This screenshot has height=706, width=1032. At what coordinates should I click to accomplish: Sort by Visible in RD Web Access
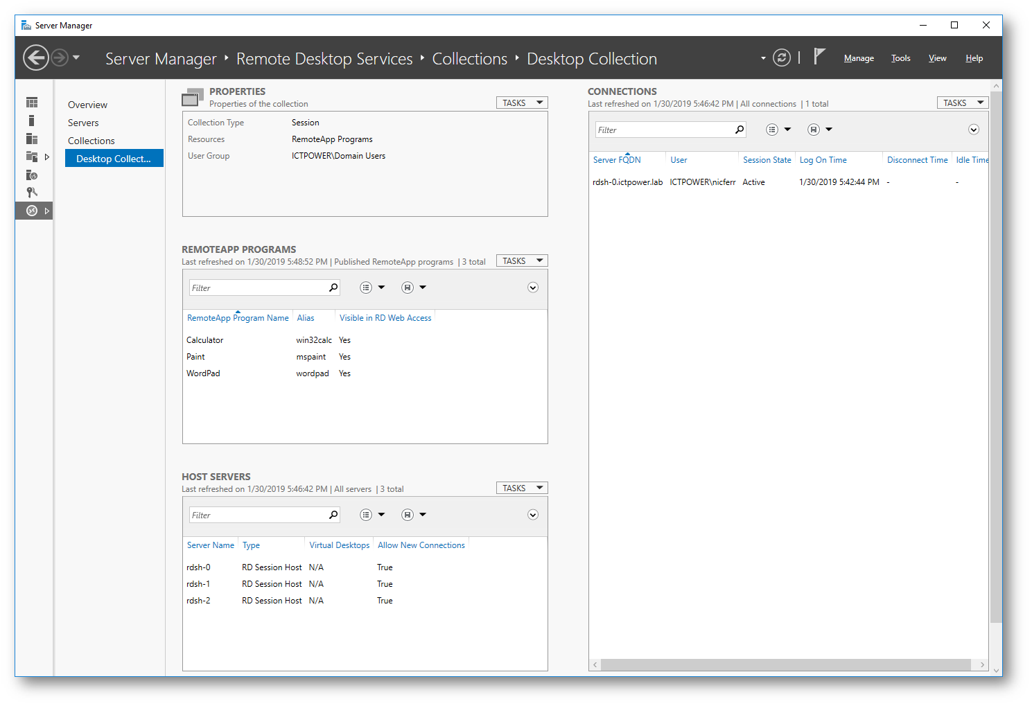coord(385,318)
